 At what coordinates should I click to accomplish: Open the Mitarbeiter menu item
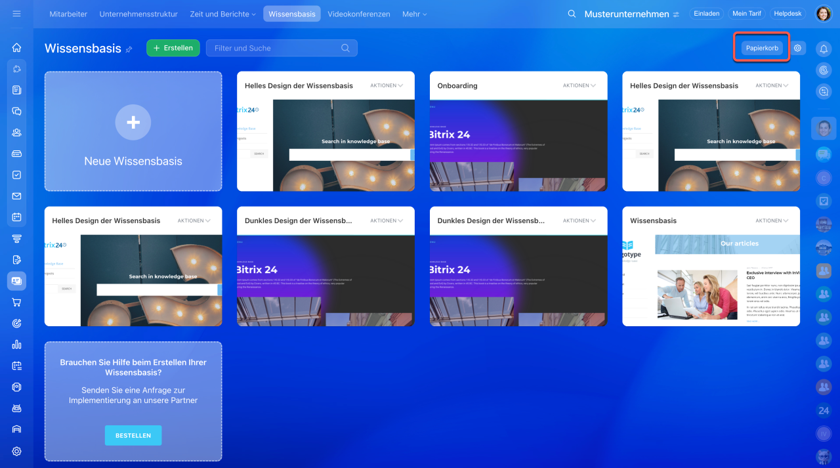[x=68, y=14]
